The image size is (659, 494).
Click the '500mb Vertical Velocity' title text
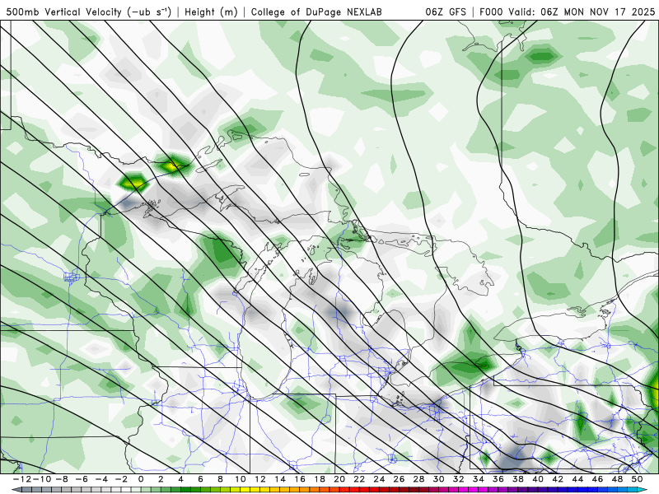point(63,12)
